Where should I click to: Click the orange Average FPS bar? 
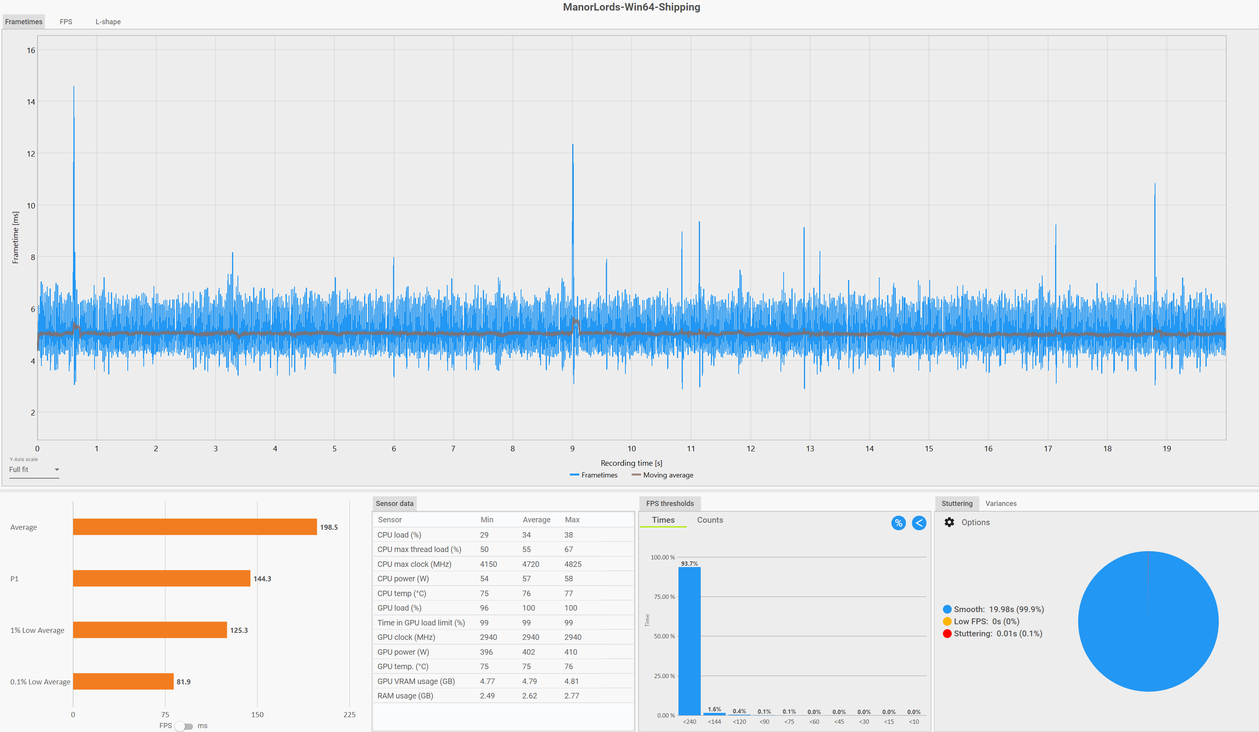click(195, 527)
